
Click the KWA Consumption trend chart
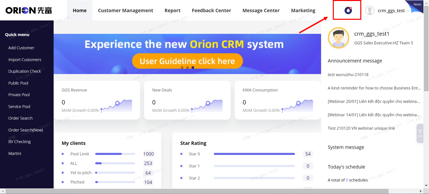point(297,106)
